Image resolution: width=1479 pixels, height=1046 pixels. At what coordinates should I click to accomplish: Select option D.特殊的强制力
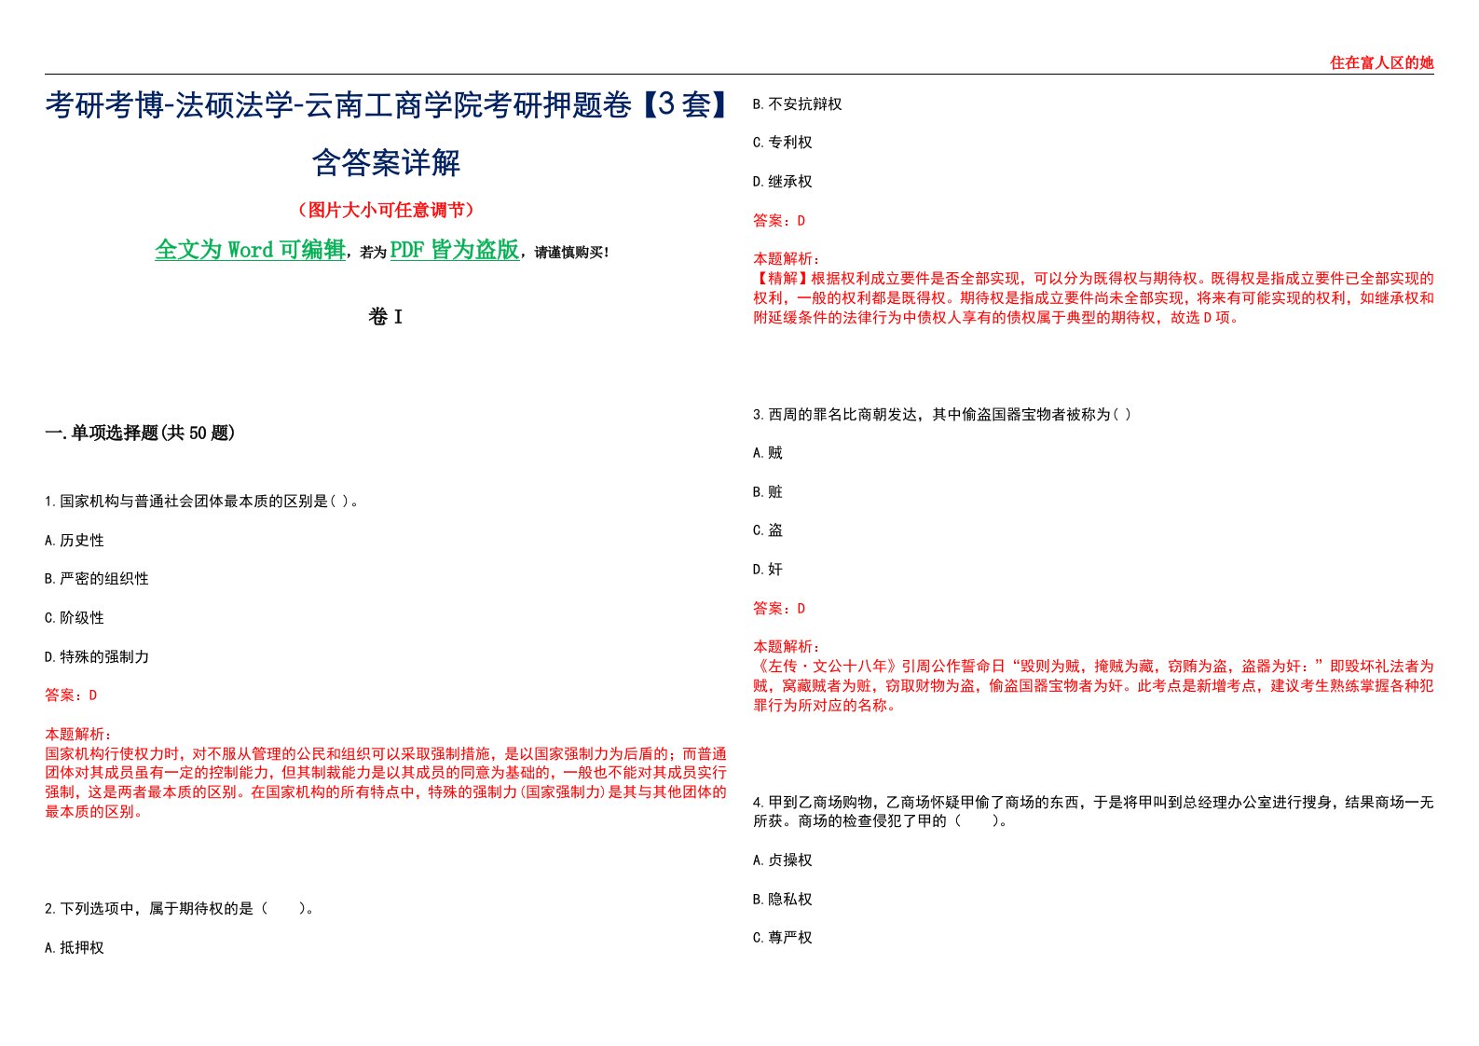click(97, 657)
